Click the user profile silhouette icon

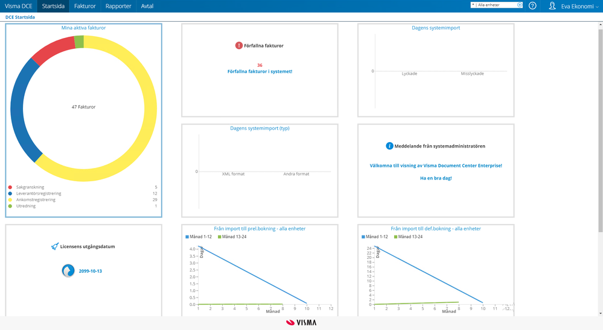(x=552, y=6)
